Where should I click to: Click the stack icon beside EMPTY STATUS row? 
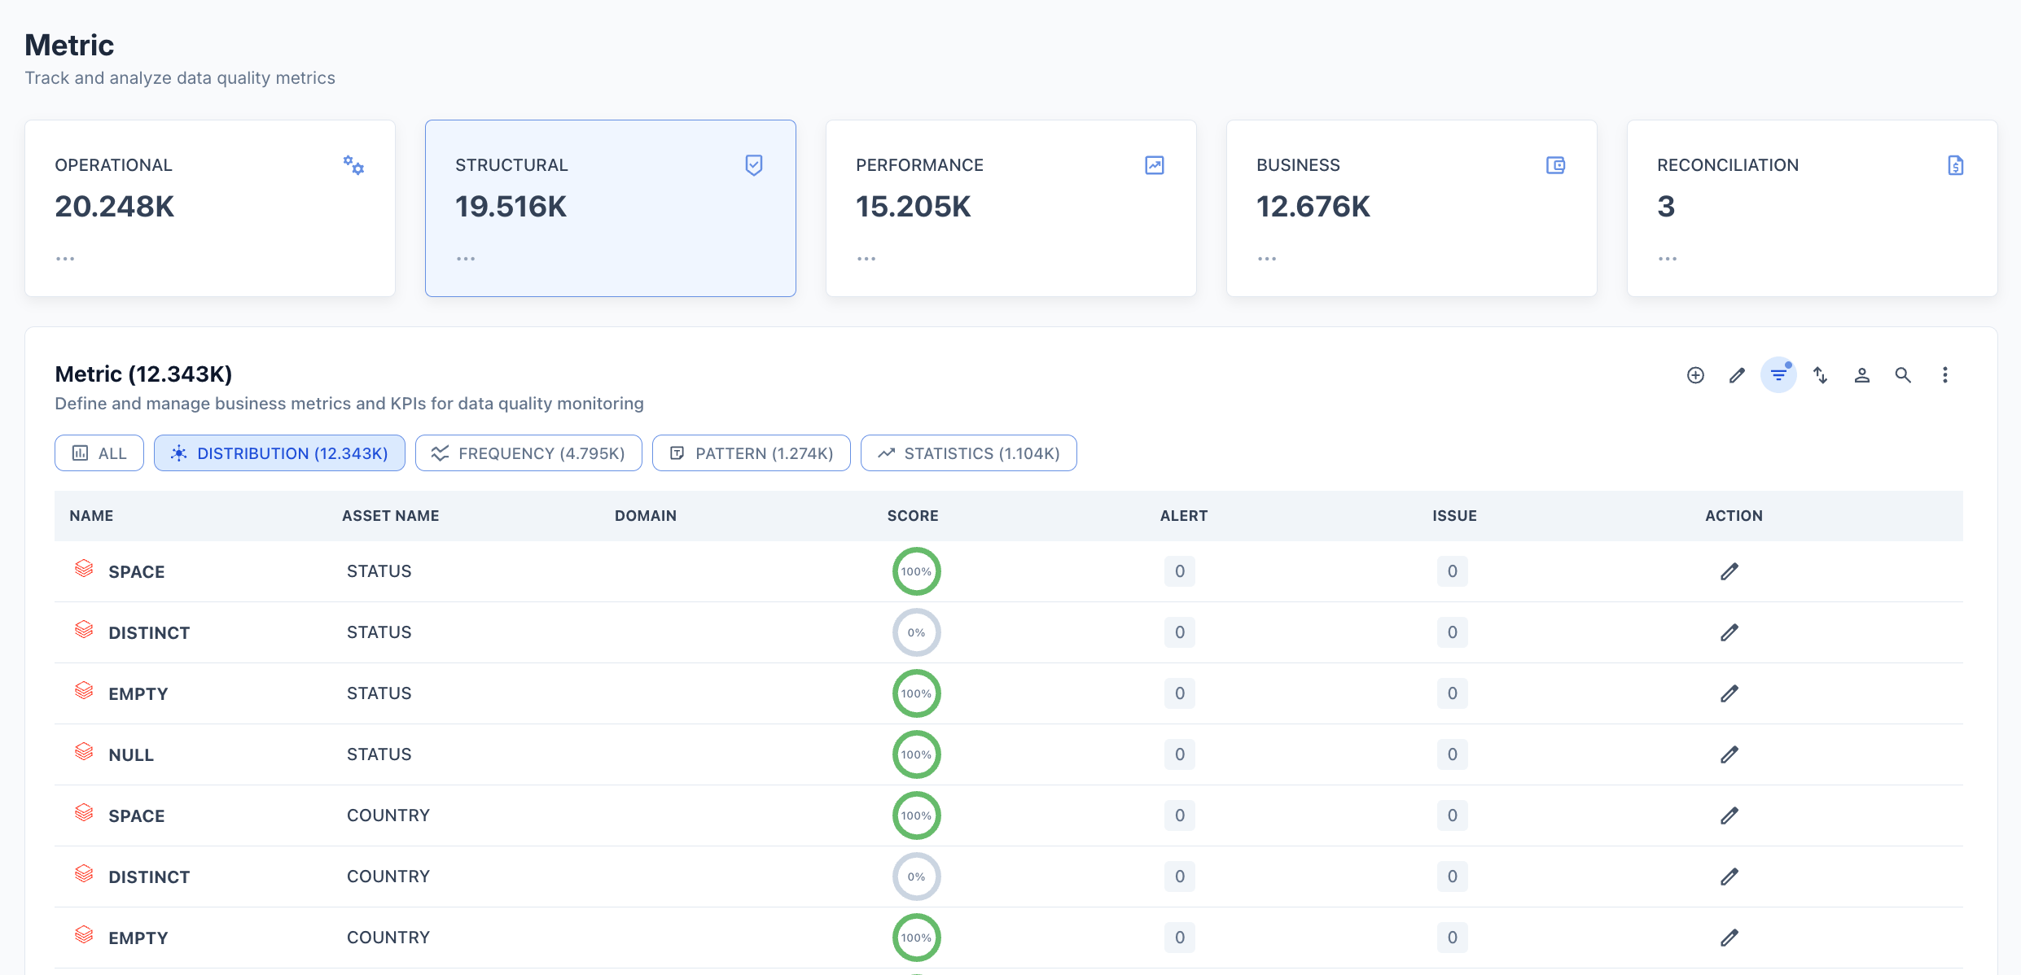pos(84,690)
